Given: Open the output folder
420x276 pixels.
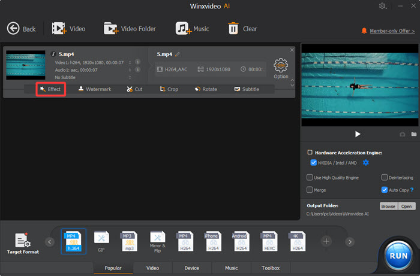Looking at the screenshot, I should (407, 207).
